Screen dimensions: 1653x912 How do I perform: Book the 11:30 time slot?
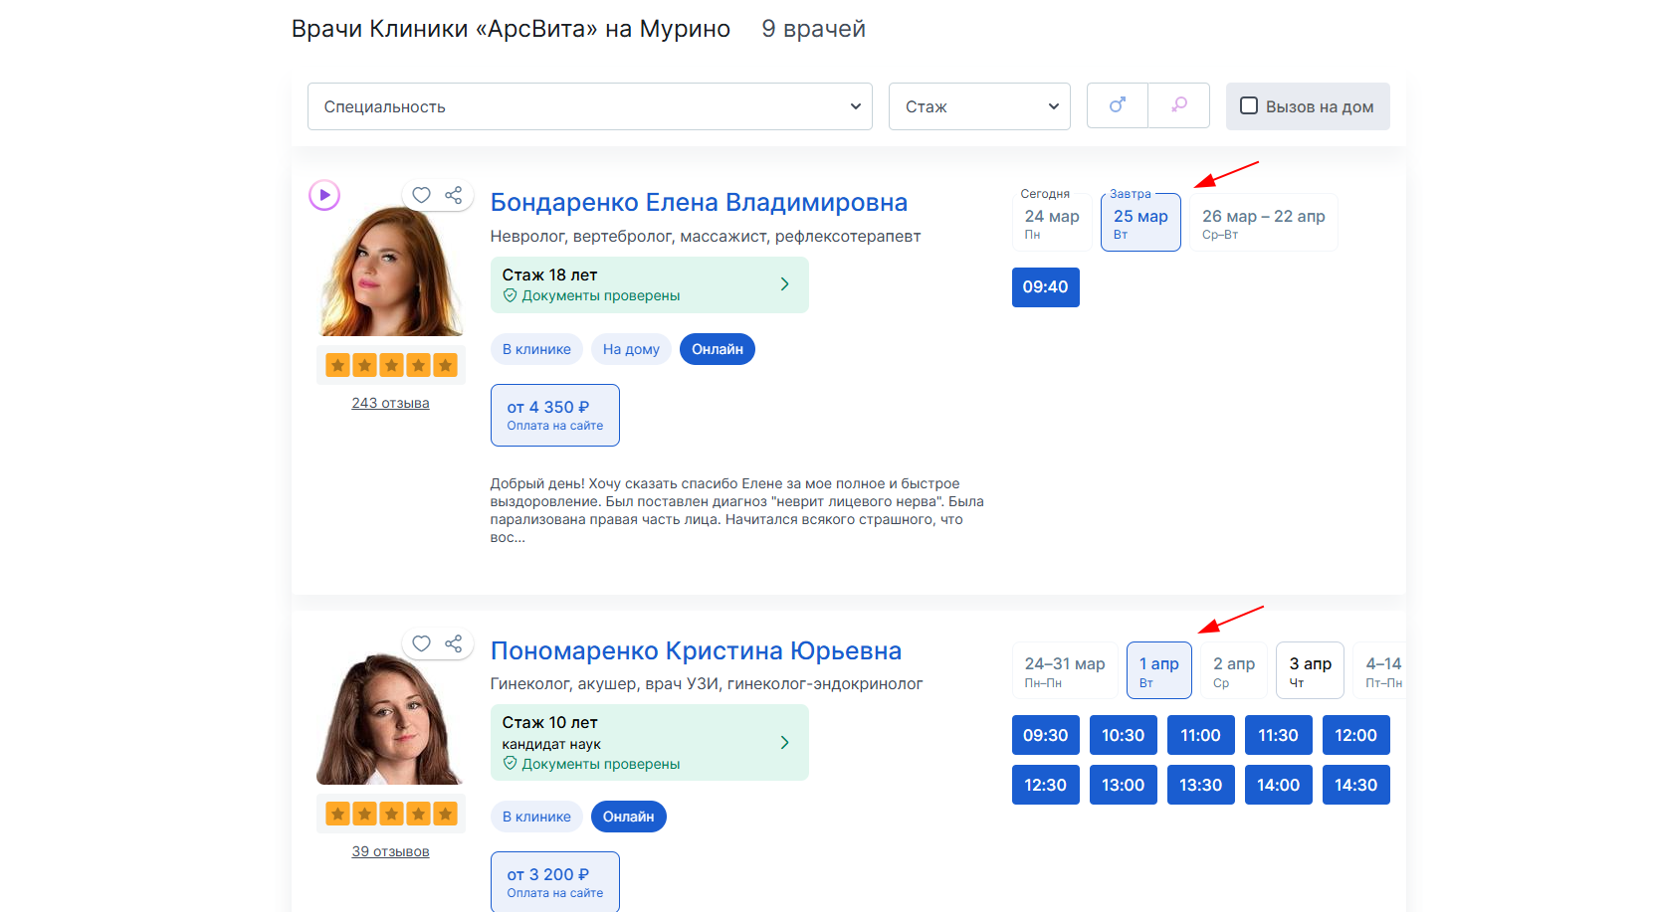click(1279, 735)
